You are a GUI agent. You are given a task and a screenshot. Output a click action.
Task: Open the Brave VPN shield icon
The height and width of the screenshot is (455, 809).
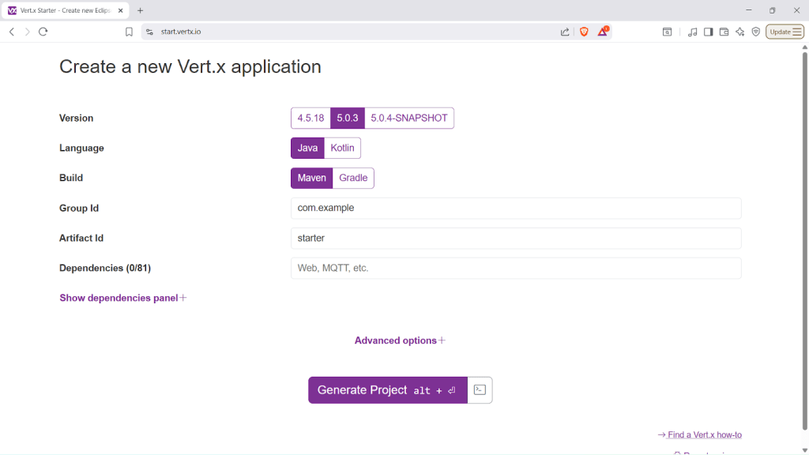pos(755,32)
